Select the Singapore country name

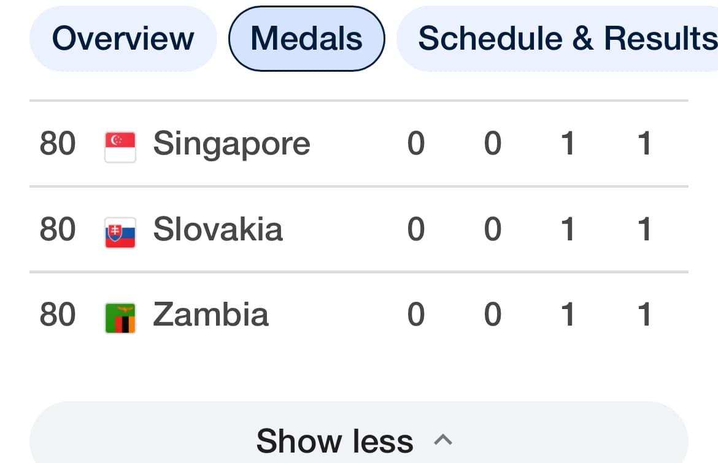tap(231, 143)
